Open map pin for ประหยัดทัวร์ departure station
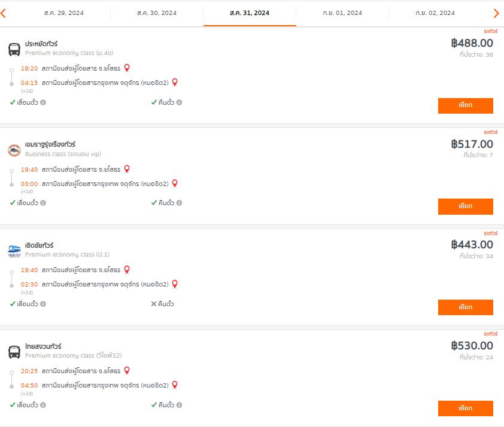 coord(127,68)
